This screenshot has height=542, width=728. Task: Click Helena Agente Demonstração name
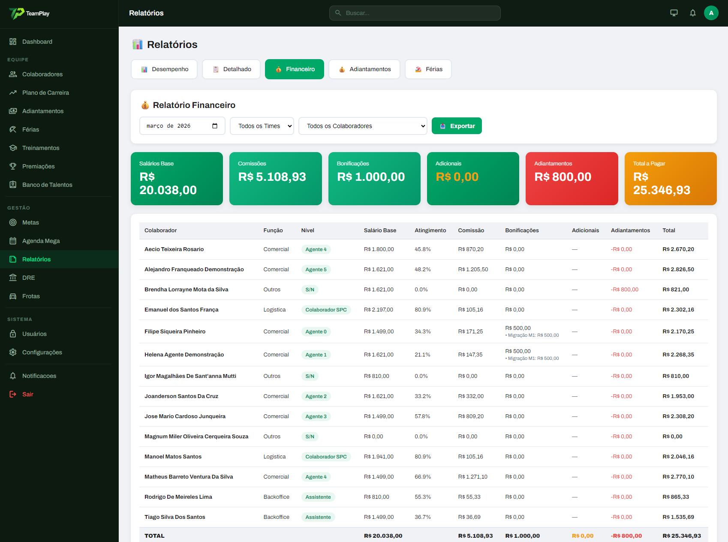(184, 355)
